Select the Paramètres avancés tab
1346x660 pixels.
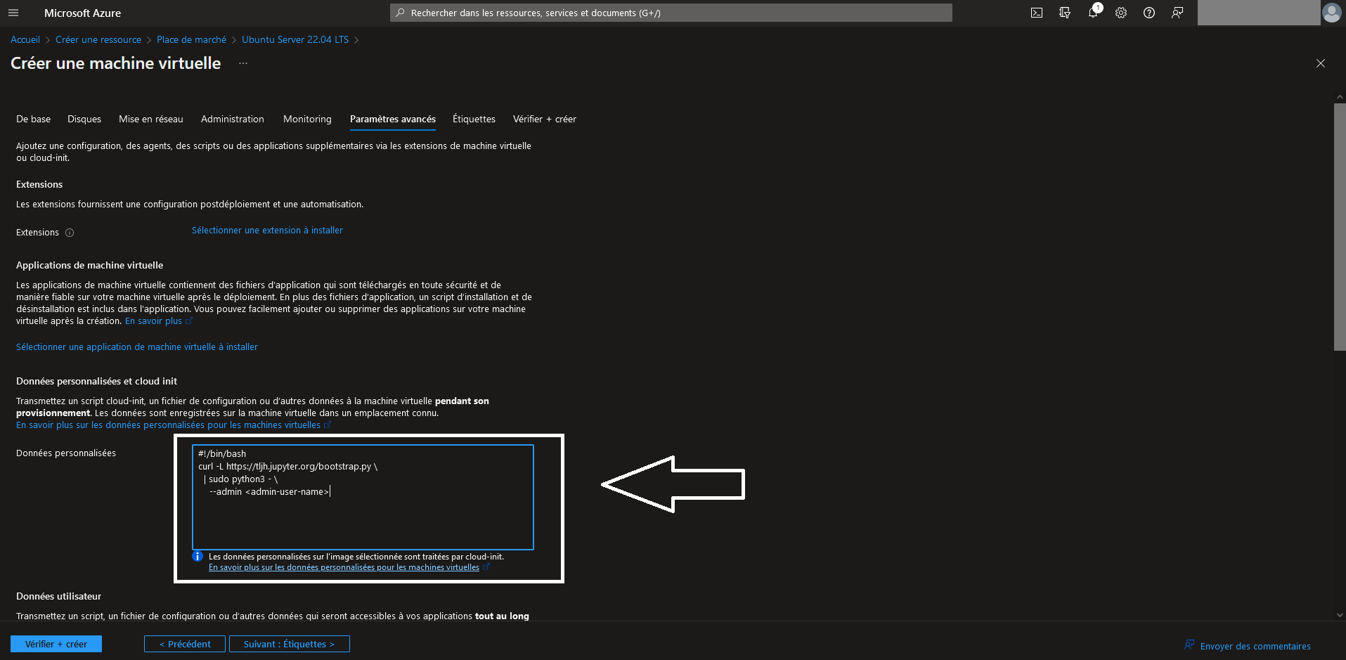click(393, 119)
